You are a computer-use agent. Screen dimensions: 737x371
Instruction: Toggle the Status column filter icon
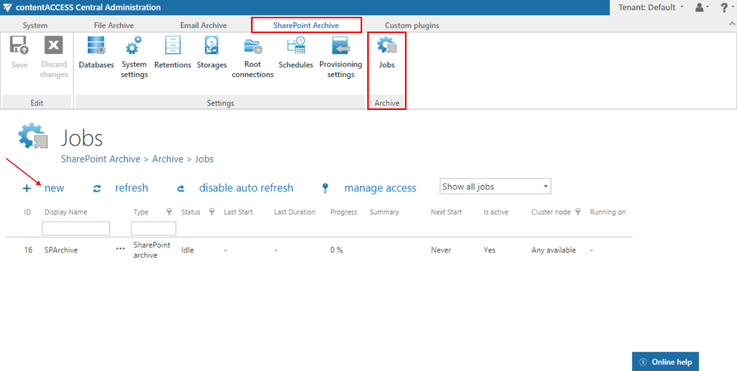click(212, 212)
